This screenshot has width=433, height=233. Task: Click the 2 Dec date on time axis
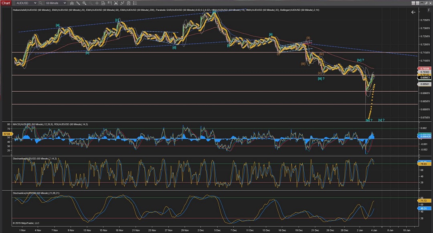pyautogui.click(x=201, y=230)
